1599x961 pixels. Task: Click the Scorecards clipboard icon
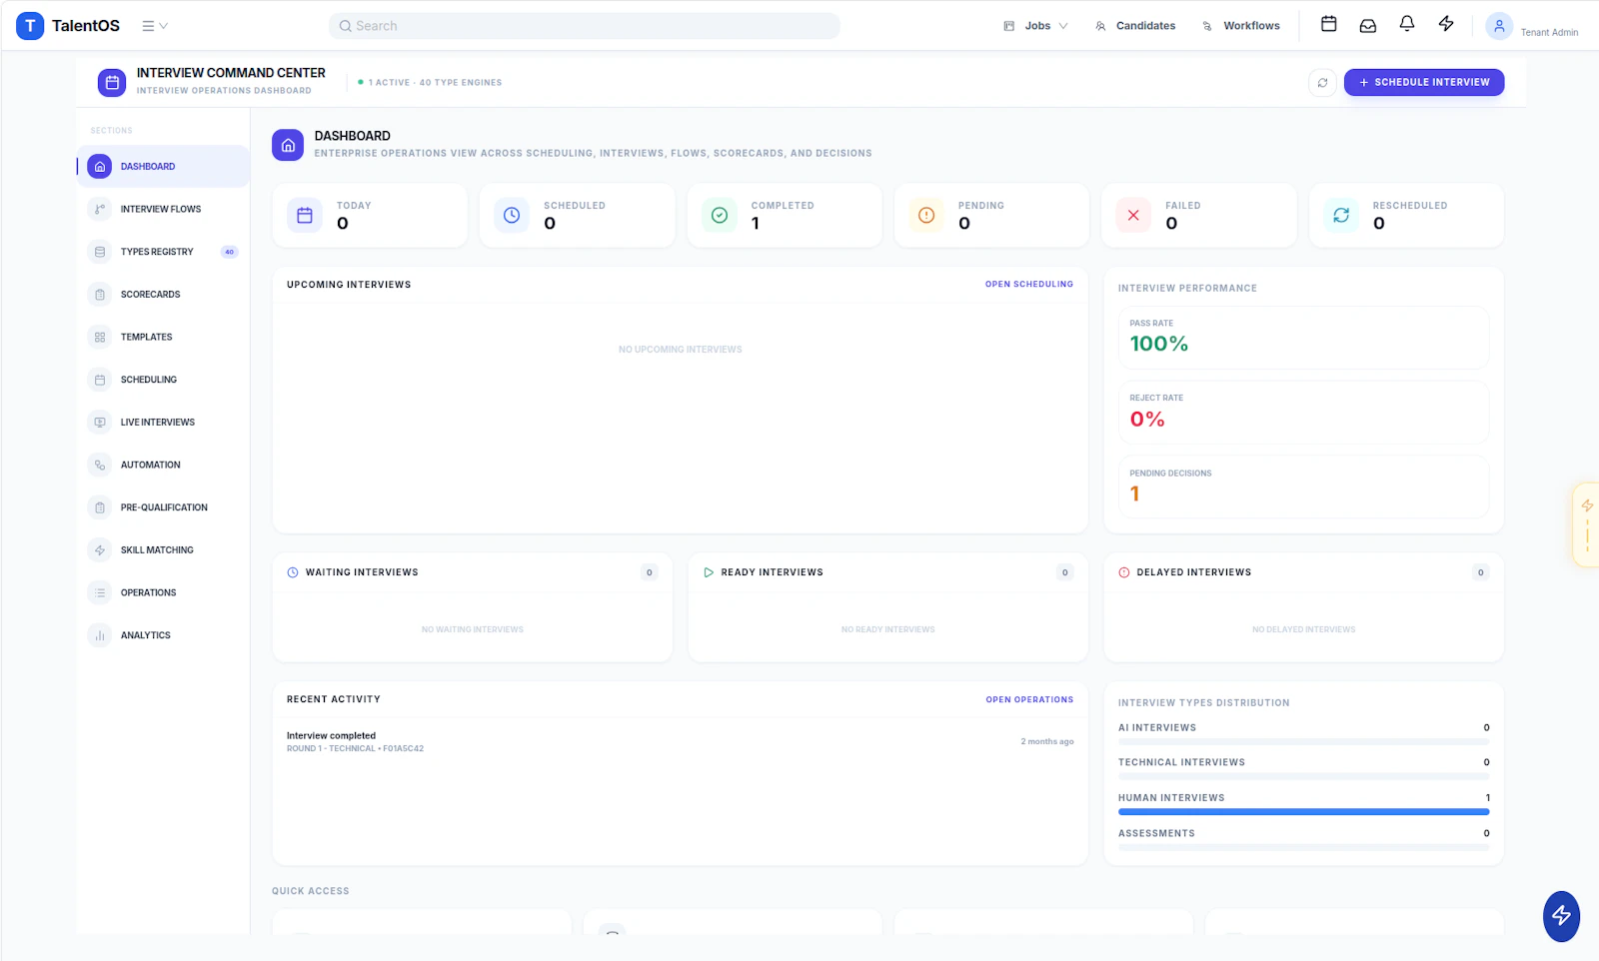(x=100, y=295)
